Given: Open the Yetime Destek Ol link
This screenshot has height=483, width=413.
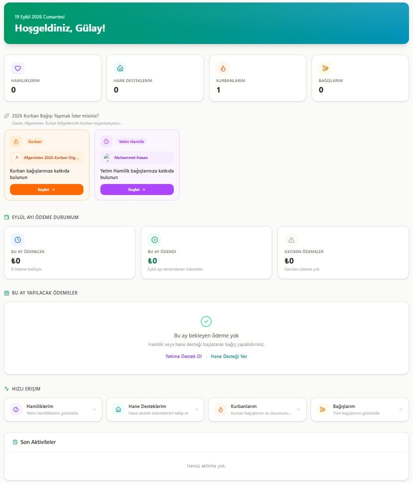Looking at the screenshot, I should tap(183, 356).
